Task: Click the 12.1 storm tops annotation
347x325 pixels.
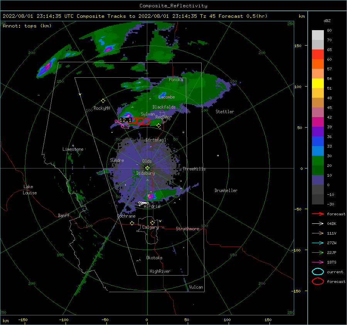Action: (125, 120)
